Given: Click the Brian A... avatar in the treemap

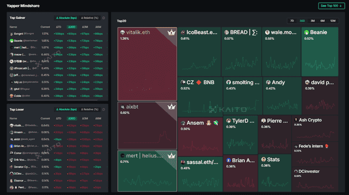Looking at the screenshot, I should 228,160.
